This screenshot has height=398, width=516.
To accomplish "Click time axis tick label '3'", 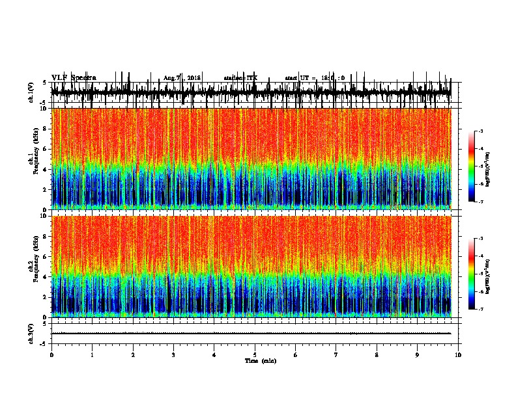I will 173,355.
